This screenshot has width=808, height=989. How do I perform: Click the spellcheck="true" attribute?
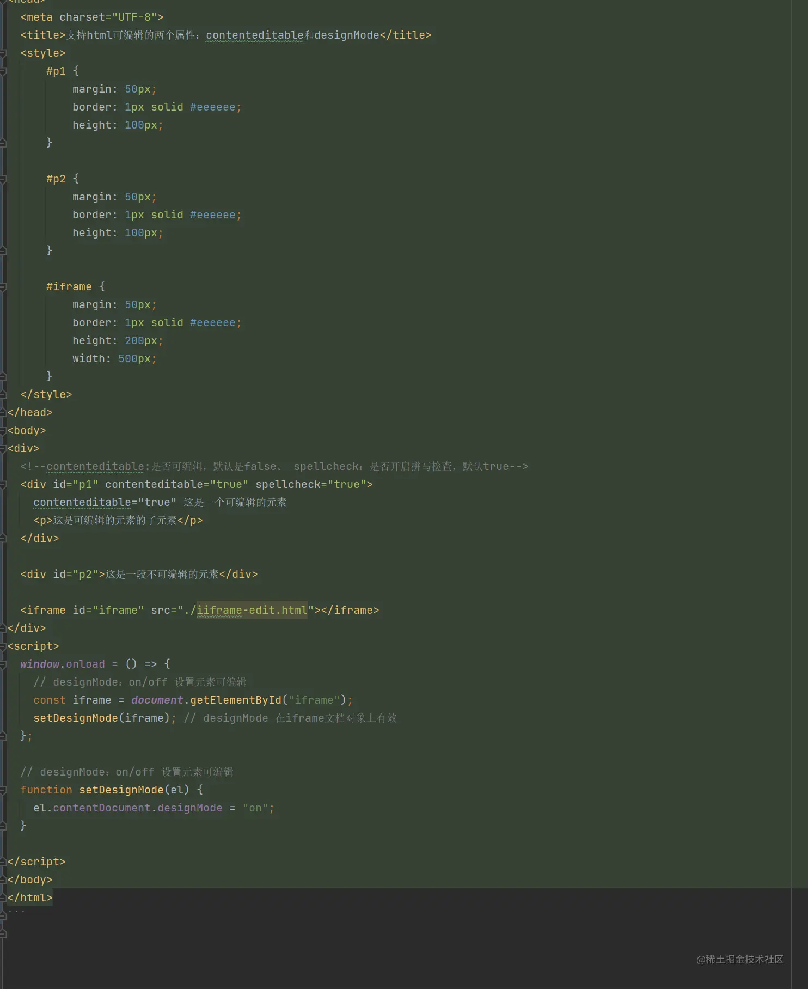[x=311, y=484]
